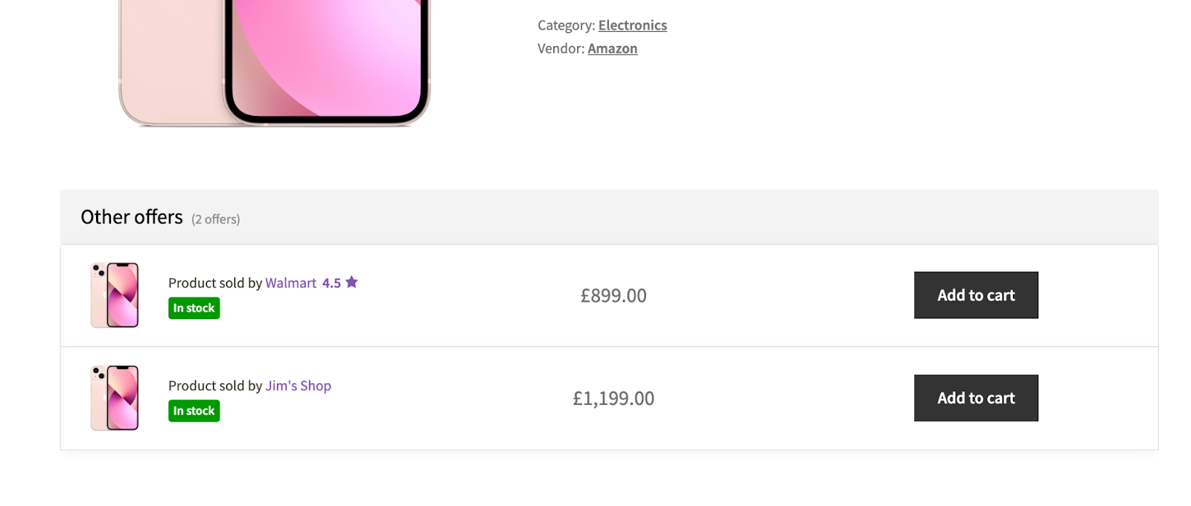Click the Walmart 4.5 rating number
The height and width of the screenshot is (506, 1191).
331,283
